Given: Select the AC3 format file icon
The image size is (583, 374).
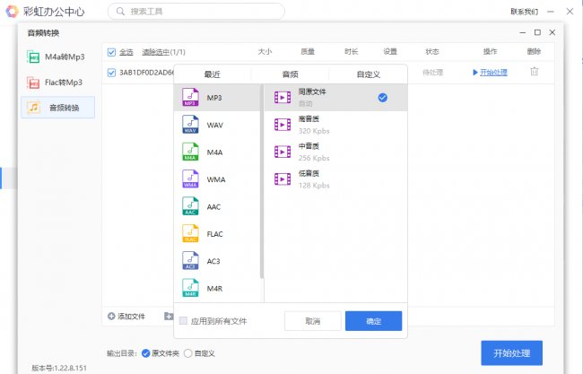Looking at the screenshot, I should (x=190, y=261).
